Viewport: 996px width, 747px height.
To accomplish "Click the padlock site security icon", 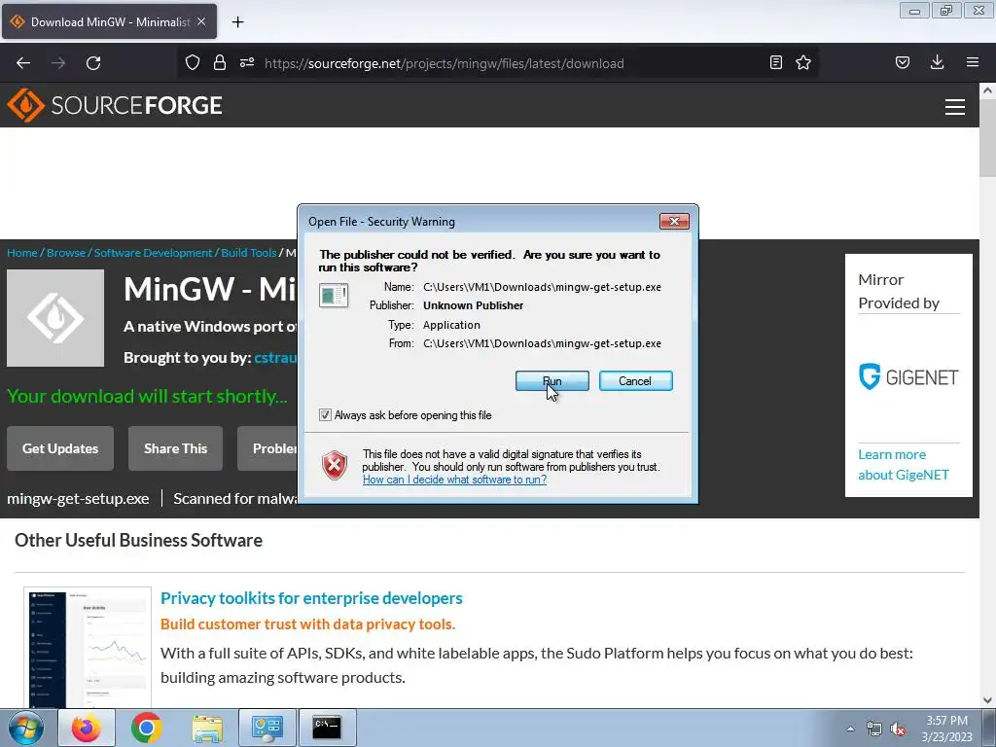I will click(220, 63).
